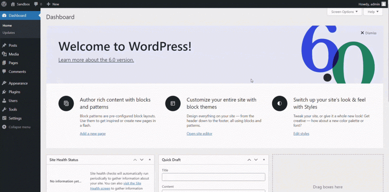Viewport: 389px width, 192px height.
Task: Move Quick Draft box down
Action: (x=256, y=160)
